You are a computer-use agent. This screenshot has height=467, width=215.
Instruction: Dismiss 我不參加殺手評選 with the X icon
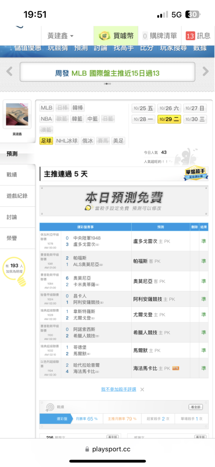(x=142, y=389)
